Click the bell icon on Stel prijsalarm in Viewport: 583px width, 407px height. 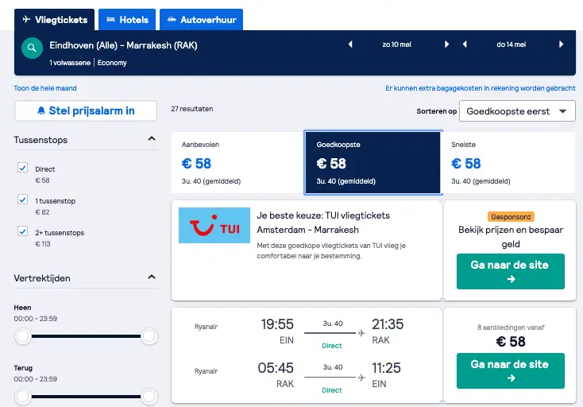click(41, 110)
